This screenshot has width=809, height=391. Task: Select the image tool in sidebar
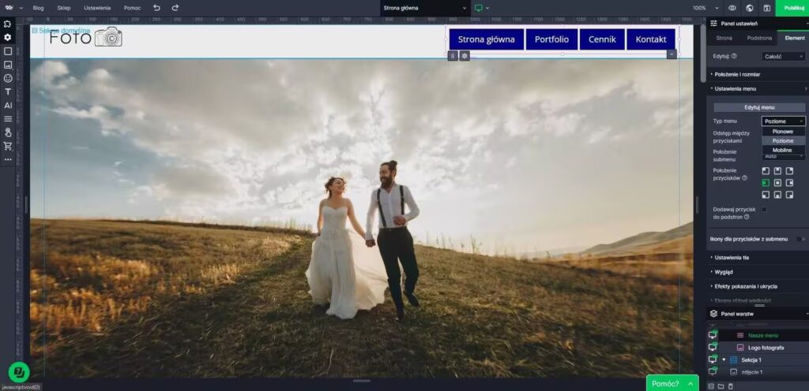coord(8,65)
